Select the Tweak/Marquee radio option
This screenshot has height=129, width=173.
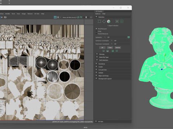click(96, 34)
